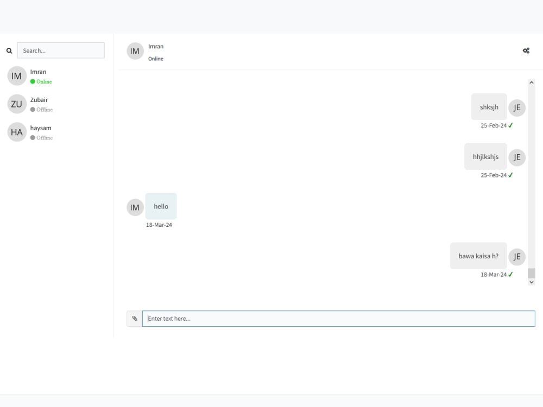The image size is (543, 407).
Task: Click green checkmark under 'shksjh' message
Action: [510, 125]
